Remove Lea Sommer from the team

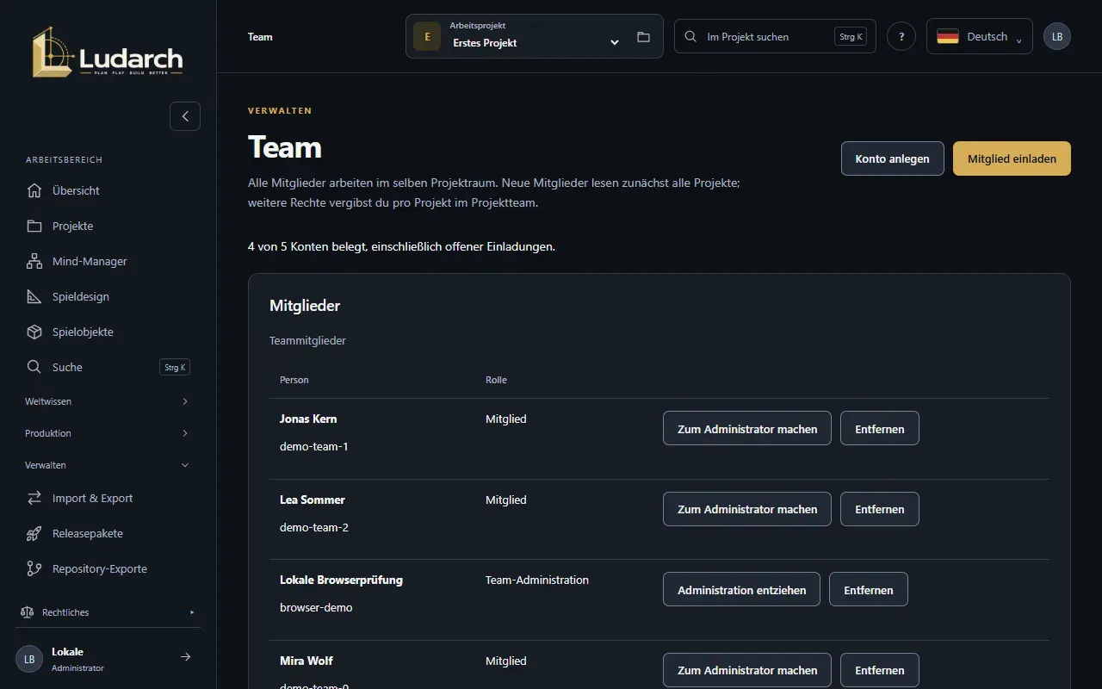[879, 509]
